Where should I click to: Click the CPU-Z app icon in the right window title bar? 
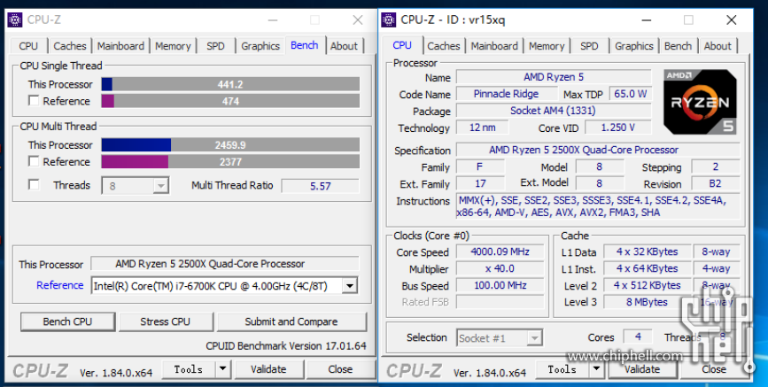point(388,19)
